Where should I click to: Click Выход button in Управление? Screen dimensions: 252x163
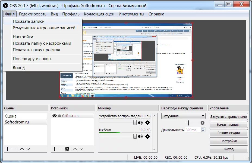[x=229, y=149]
